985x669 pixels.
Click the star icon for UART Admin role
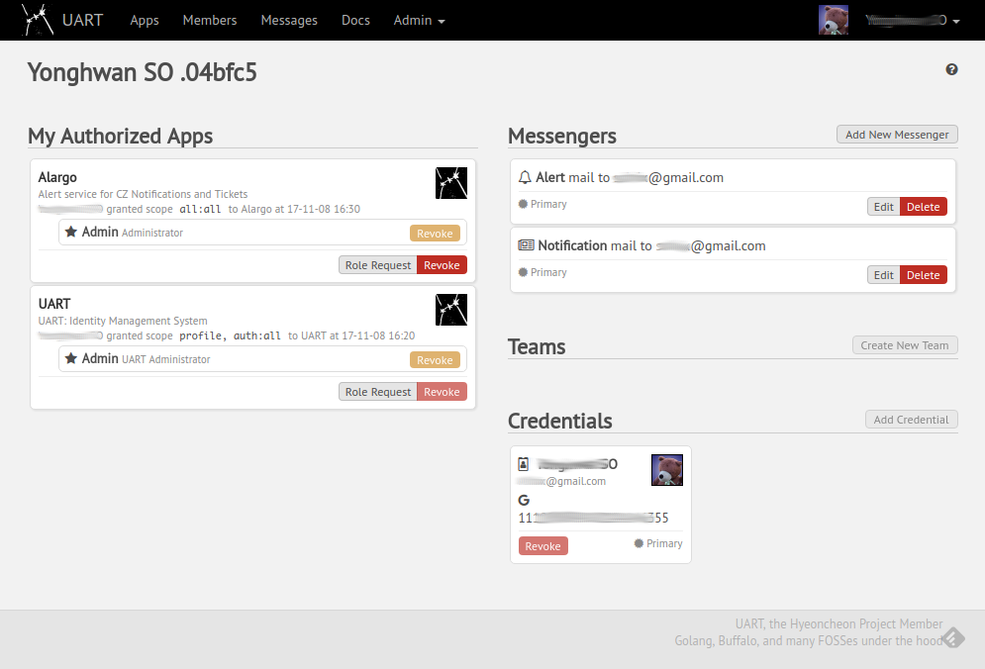tap(71, 358)
